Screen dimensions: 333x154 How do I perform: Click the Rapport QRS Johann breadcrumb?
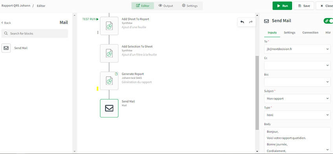16,6
